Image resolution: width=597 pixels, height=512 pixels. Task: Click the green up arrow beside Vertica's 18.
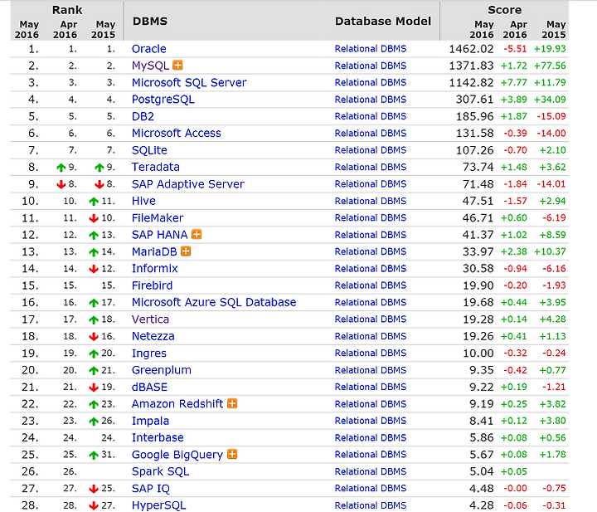[94, 319]
